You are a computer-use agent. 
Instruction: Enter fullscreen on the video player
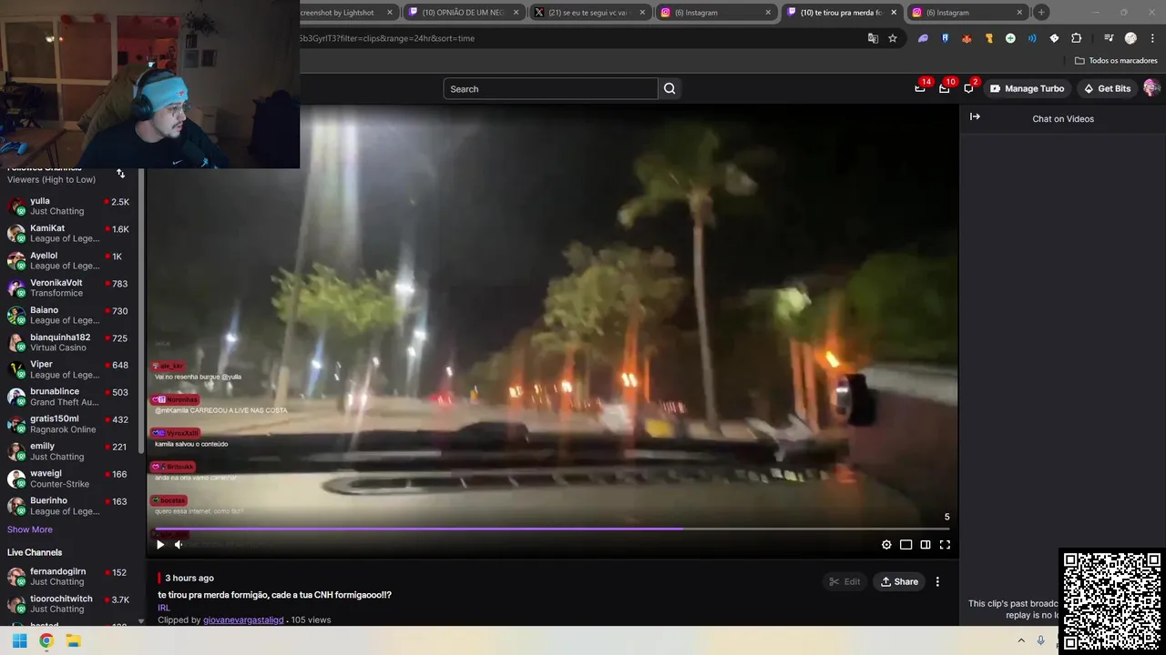[x=945, y=545]
